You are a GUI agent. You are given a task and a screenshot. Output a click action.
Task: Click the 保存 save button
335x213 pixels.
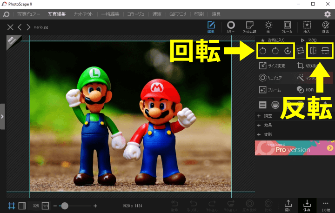click(307, 206)
